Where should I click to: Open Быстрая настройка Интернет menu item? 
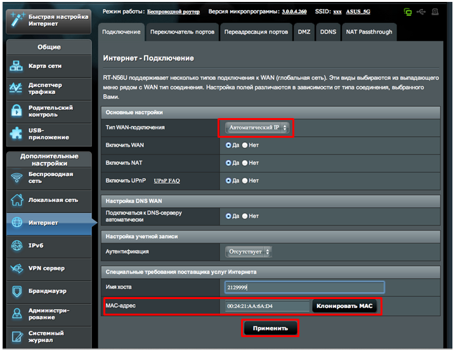coord(49,20)
